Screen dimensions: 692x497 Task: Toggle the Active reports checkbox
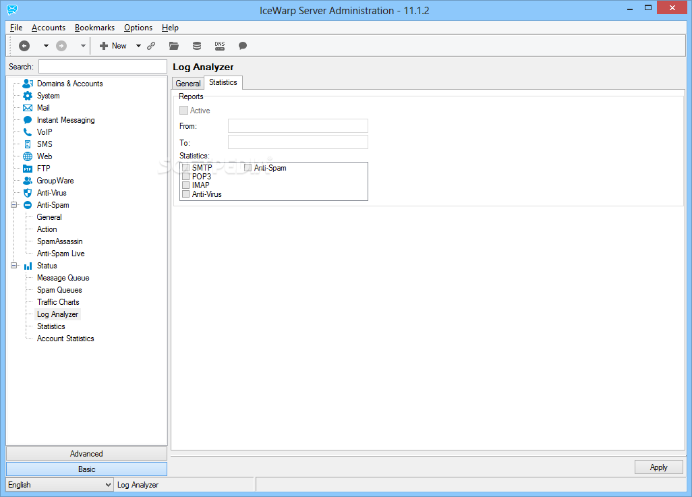pyautogui.click(x=184, y=111)
